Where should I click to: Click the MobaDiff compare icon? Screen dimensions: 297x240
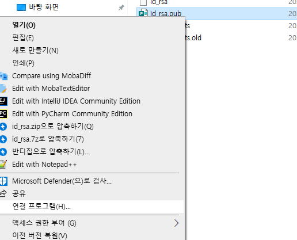tap(3, 76)
